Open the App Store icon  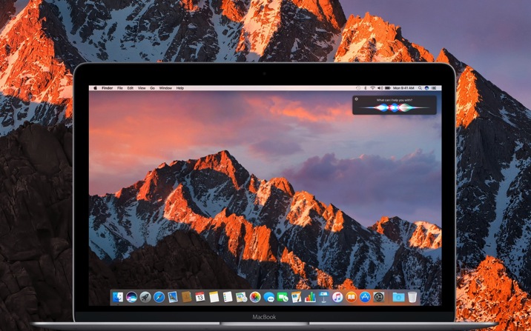(x=365, y=297)
